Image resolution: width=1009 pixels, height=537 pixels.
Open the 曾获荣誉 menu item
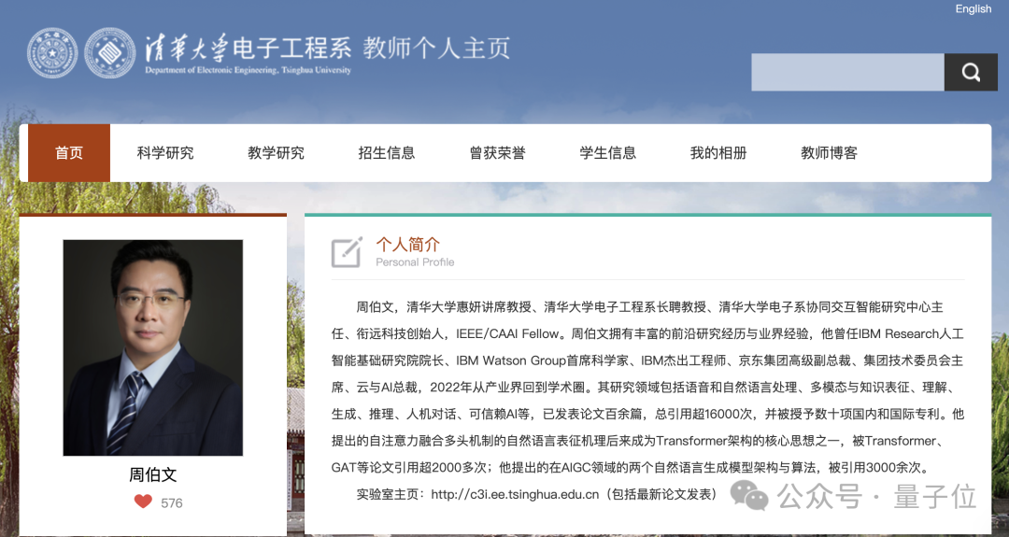(497, 153)
